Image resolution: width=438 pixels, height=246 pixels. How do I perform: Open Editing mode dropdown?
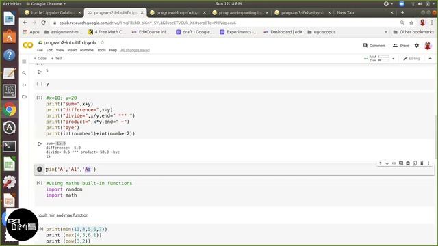coord(412,59)
